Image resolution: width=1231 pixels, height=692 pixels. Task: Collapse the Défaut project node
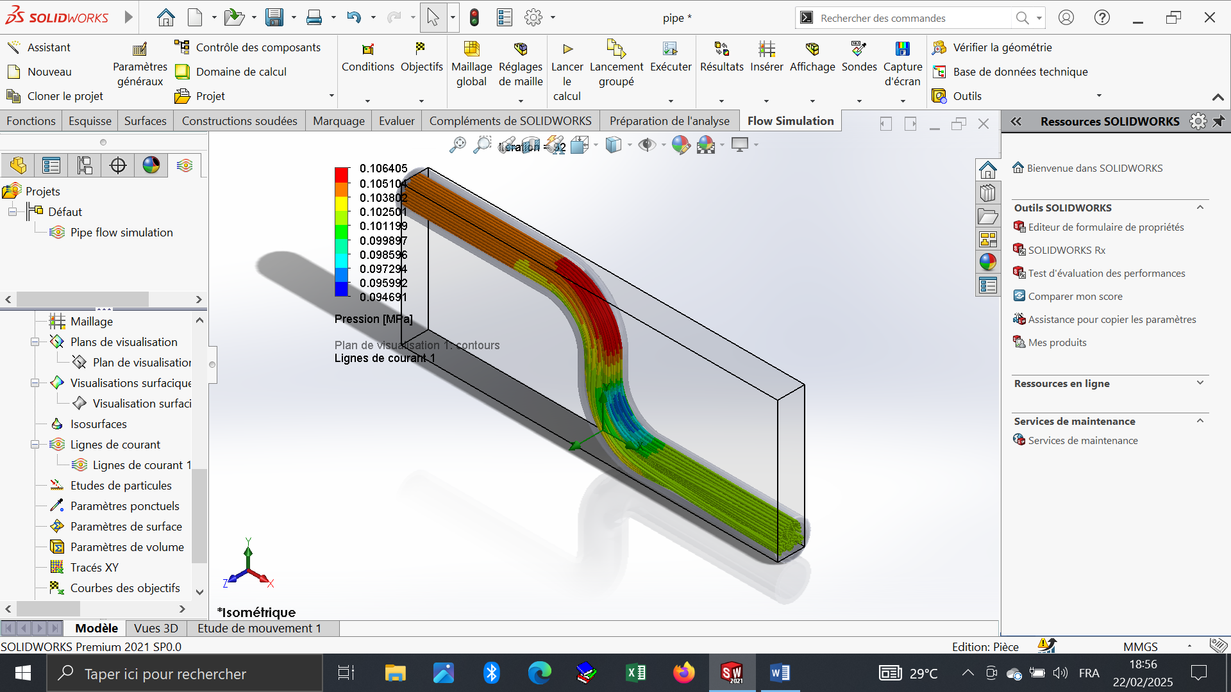tap(12, 212)
